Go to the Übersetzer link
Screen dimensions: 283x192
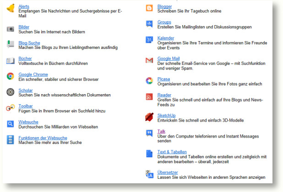tap(168, 172)
